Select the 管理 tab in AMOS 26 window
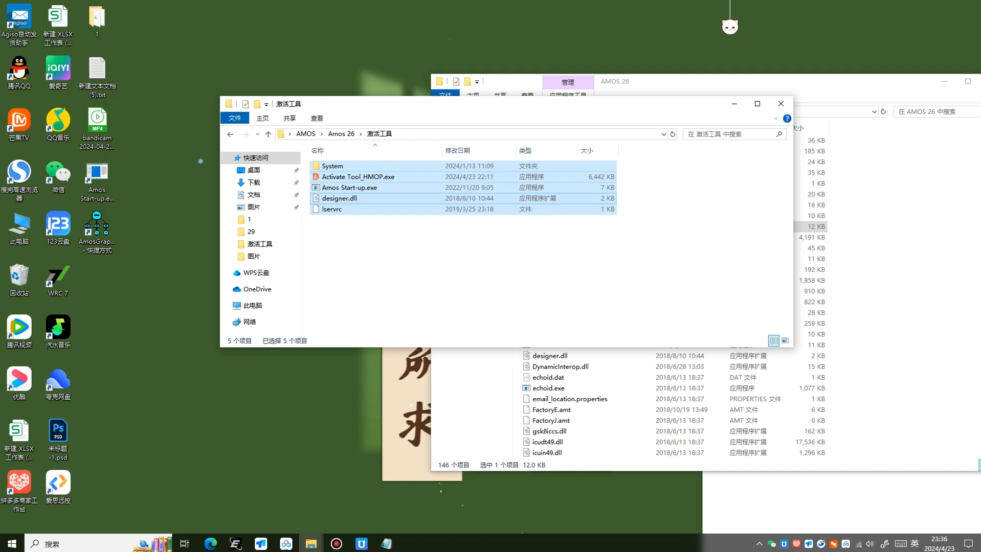The image size is (981, 552). point(568,82)
